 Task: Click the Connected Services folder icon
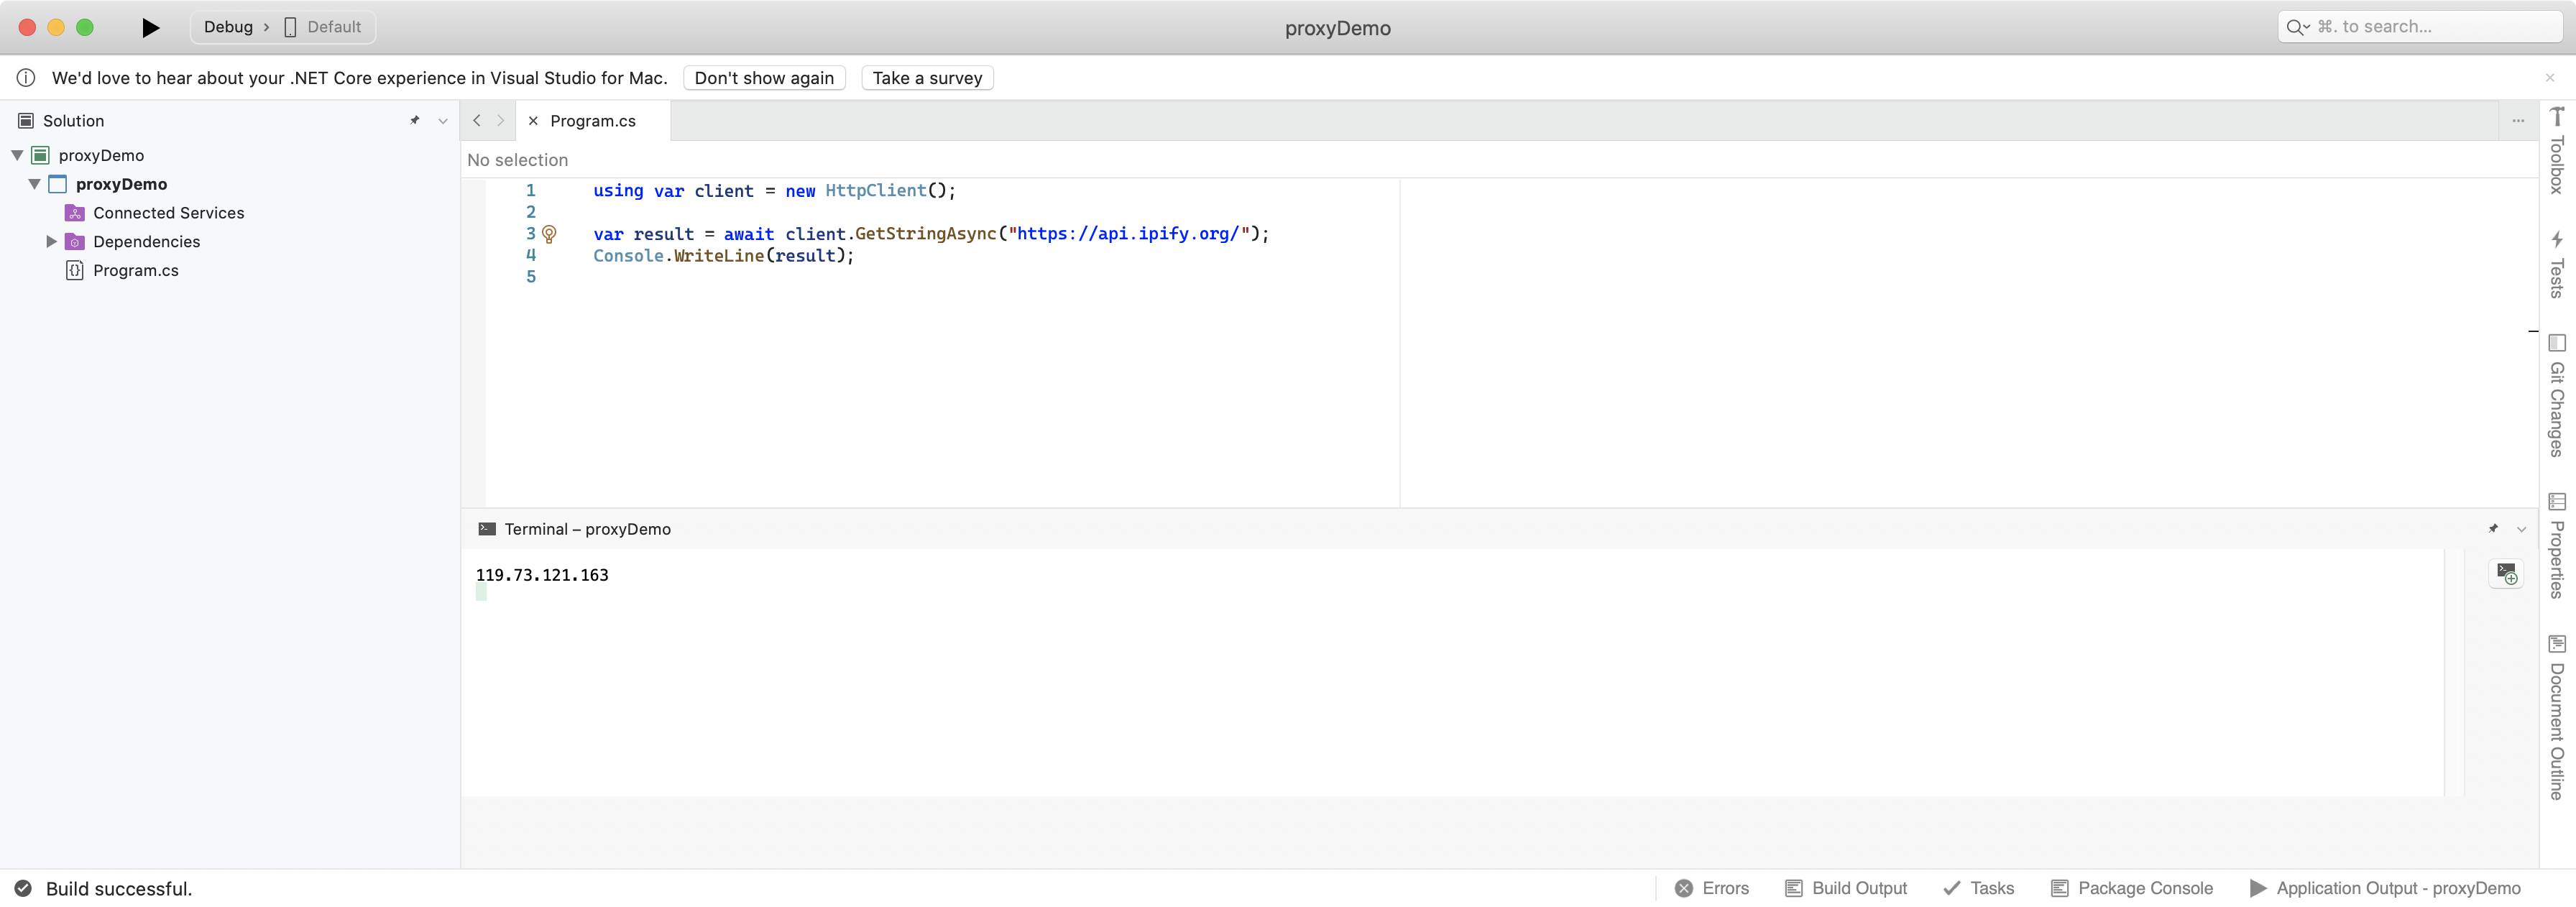pos(75,213)
